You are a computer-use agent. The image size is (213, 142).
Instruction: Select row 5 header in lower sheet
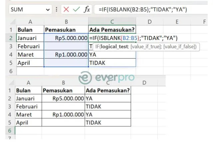(x=10, y=123)
